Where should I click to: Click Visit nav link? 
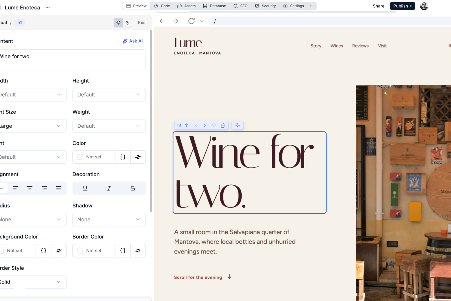coord(382,46)
